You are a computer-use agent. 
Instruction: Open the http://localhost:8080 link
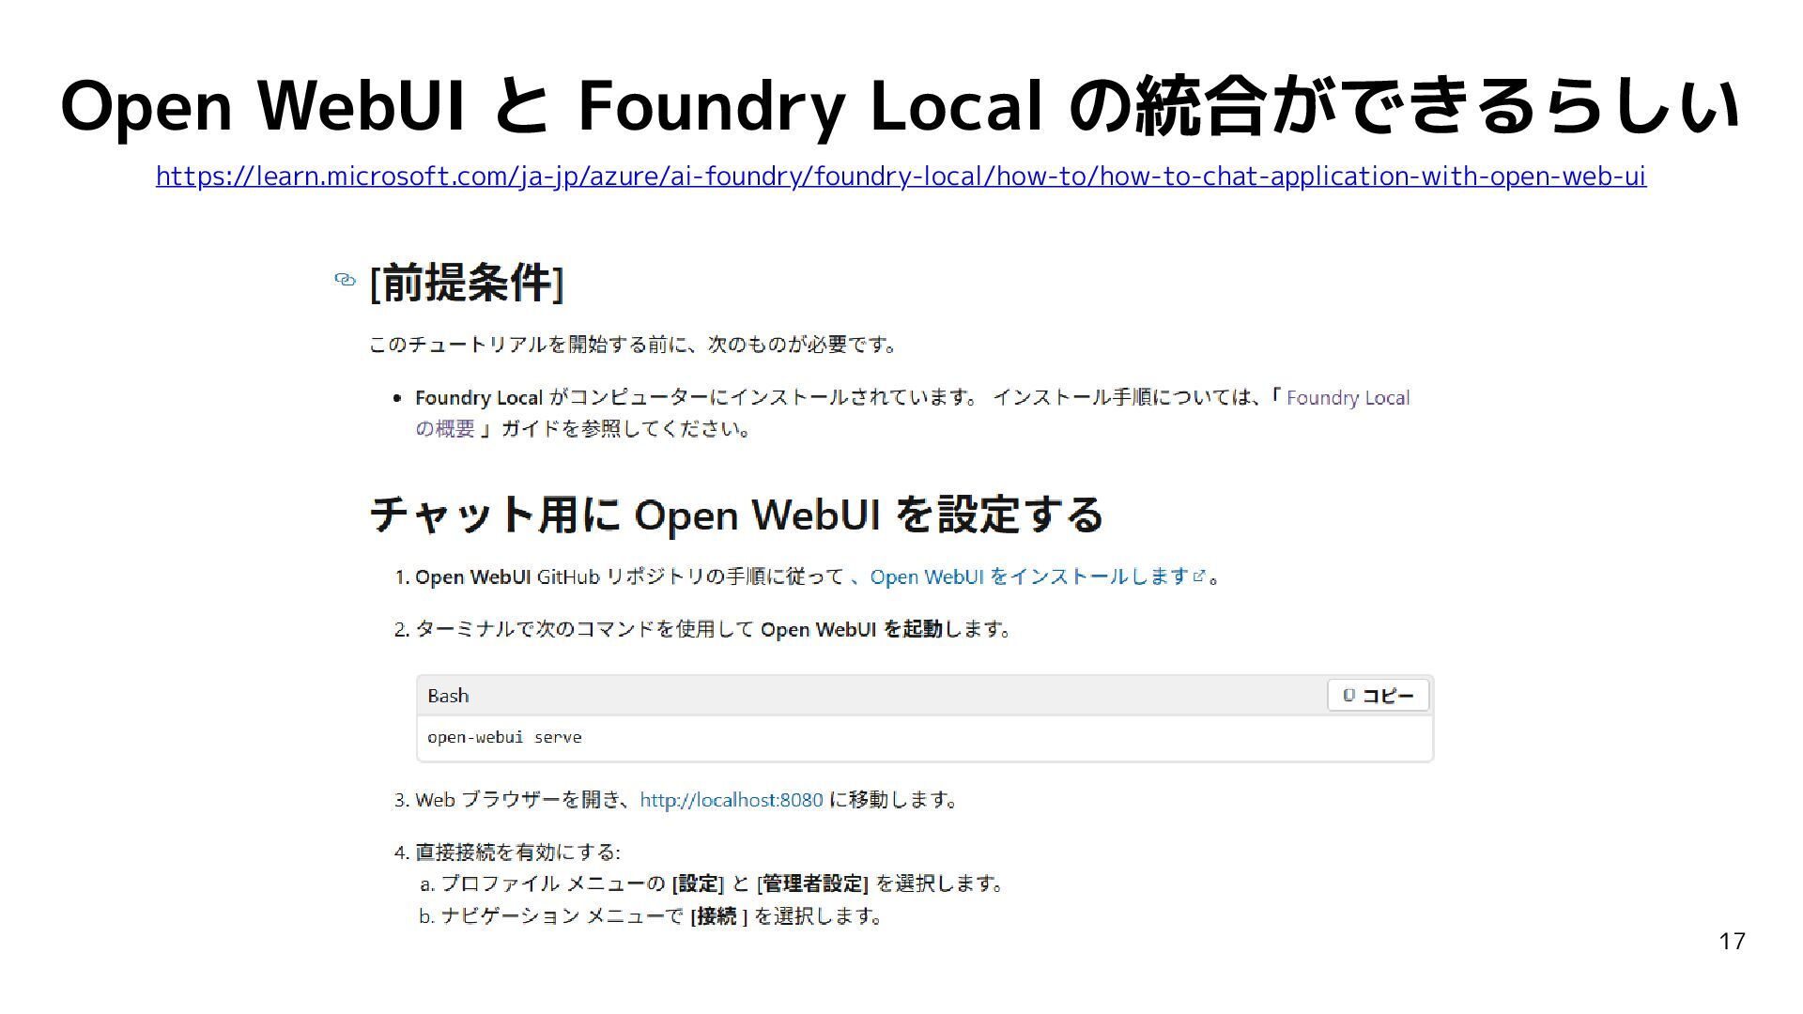click(x=731, y=800)
